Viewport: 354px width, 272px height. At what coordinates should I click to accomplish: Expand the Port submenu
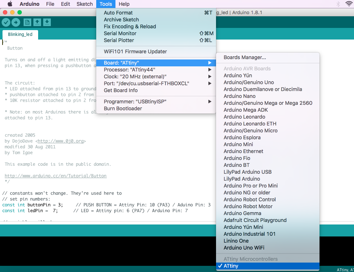coord(156,83)
